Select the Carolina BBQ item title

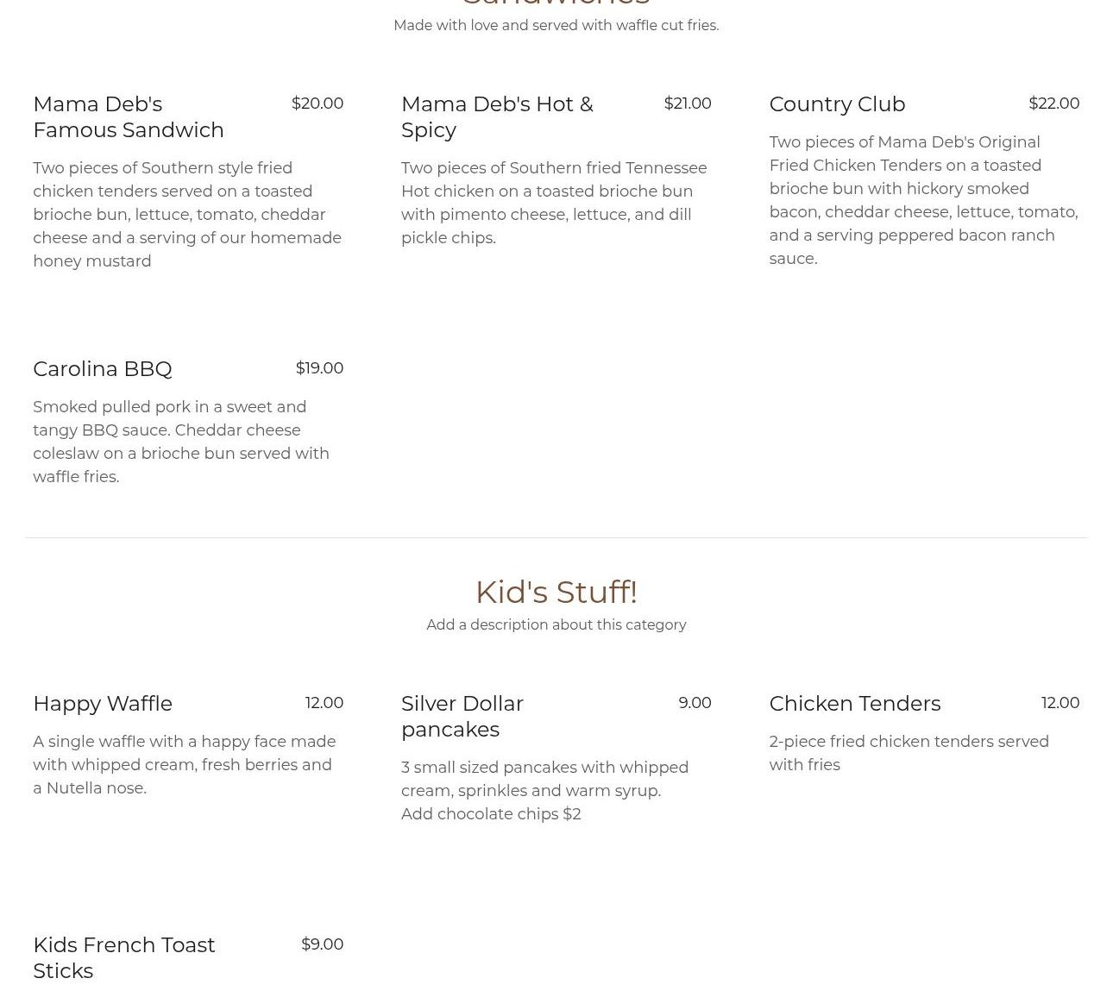(102, 369)
